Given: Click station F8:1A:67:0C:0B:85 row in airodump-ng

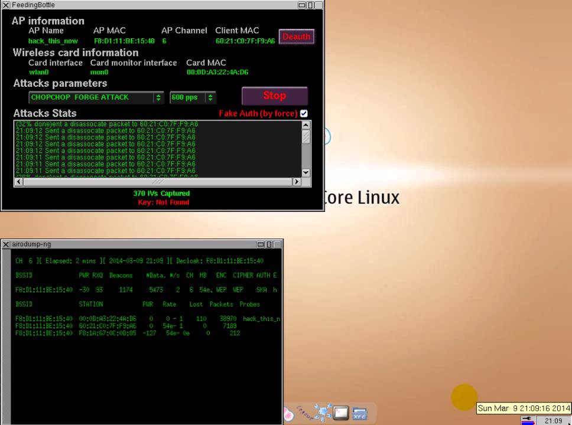Looking at the screenshot, I should 128,333.
